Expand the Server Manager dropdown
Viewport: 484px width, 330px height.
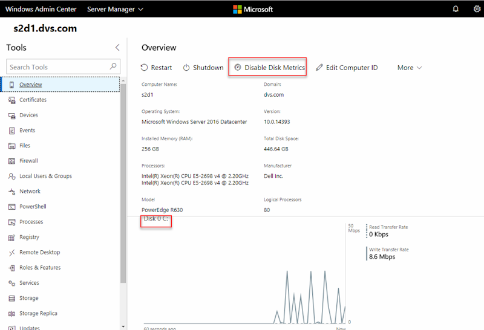click(x=115, y=9)
